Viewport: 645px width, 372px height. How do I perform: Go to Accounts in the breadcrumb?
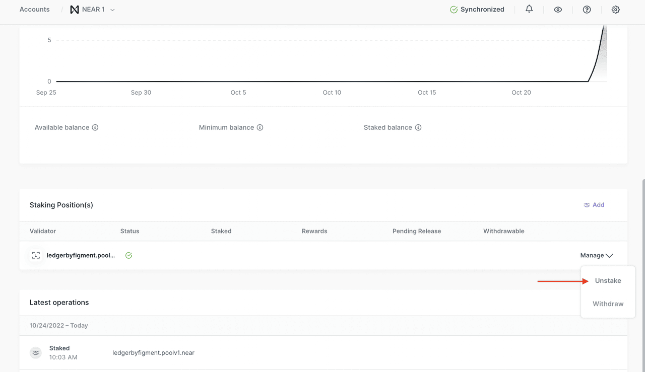coord(34,10)
